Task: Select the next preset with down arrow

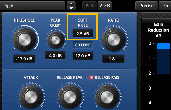Action: coord(71,8)
